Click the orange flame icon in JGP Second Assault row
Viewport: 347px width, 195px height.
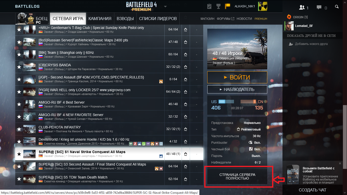(x=161, y=82)
